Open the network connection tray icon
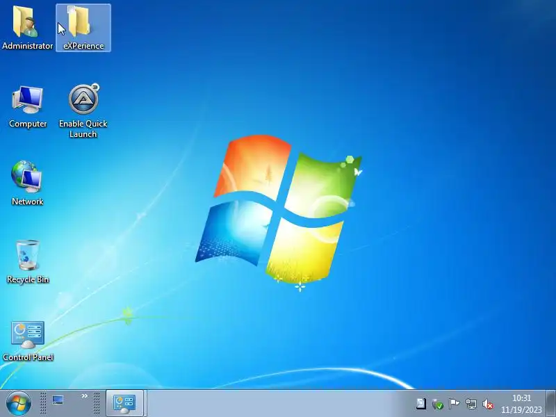Screen dimensions: 556x417 [471, 404]
